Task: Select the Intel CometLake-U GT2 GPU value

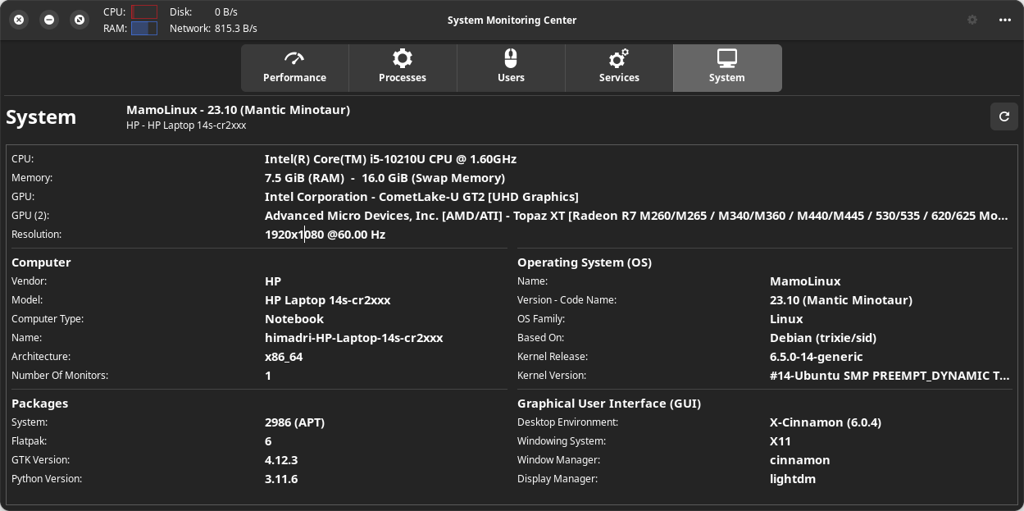Action: point(421,197)
